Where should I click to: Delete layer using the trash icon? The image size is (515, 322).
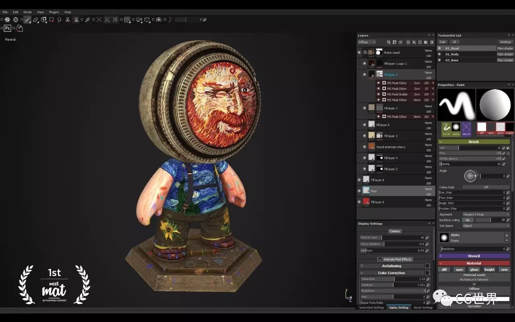pyautogui.click(x=432, y=42)
